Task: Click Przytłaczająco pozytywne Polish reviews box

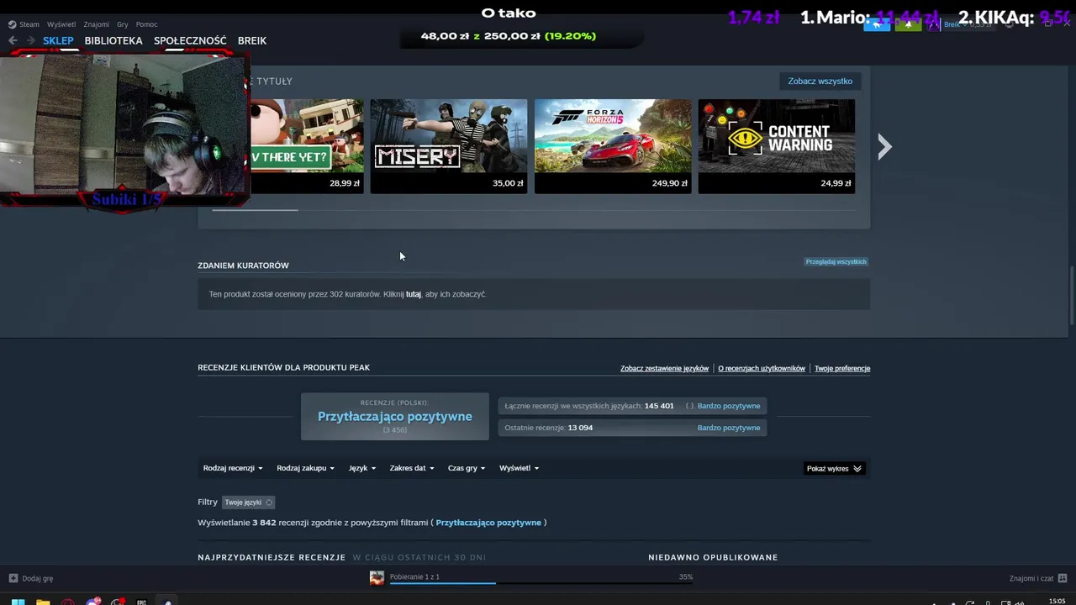Action: [x=395, y=417]
